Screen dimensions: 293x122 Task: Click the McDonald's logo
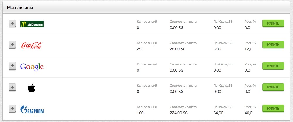[32, 24]
